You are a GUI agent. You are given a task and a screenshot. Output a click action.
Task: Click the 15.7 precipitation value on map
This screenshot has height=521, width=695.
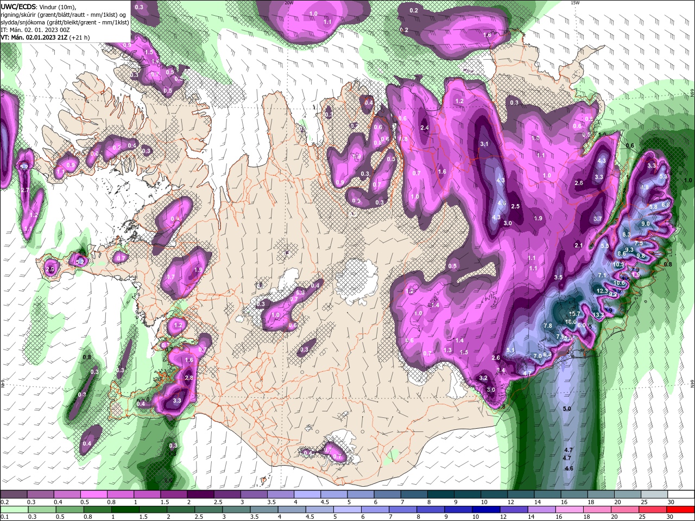coord(574,314)
